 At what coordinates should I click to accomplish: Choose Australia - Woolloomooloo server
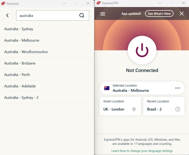point(26,52)
